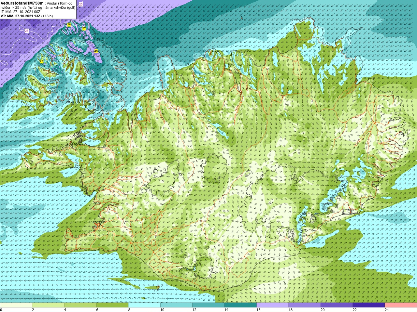Viewport: 417px width, 312px height.
Task: Choose the 6–8 m/s olive green legend swatch
Action: click(112, 305)
